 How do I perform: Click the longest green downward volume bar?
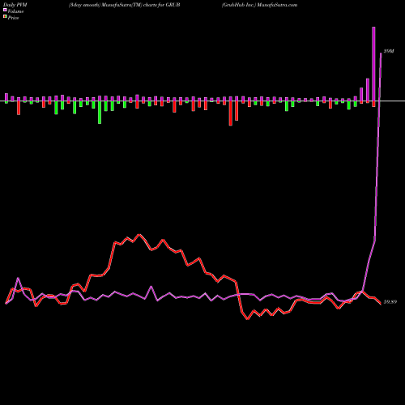[x=100, y=113]
